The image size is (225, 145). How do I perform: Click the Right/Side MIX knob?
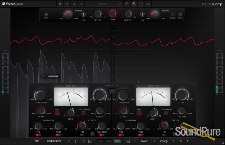pyautogui.click(x=182, y=95)
